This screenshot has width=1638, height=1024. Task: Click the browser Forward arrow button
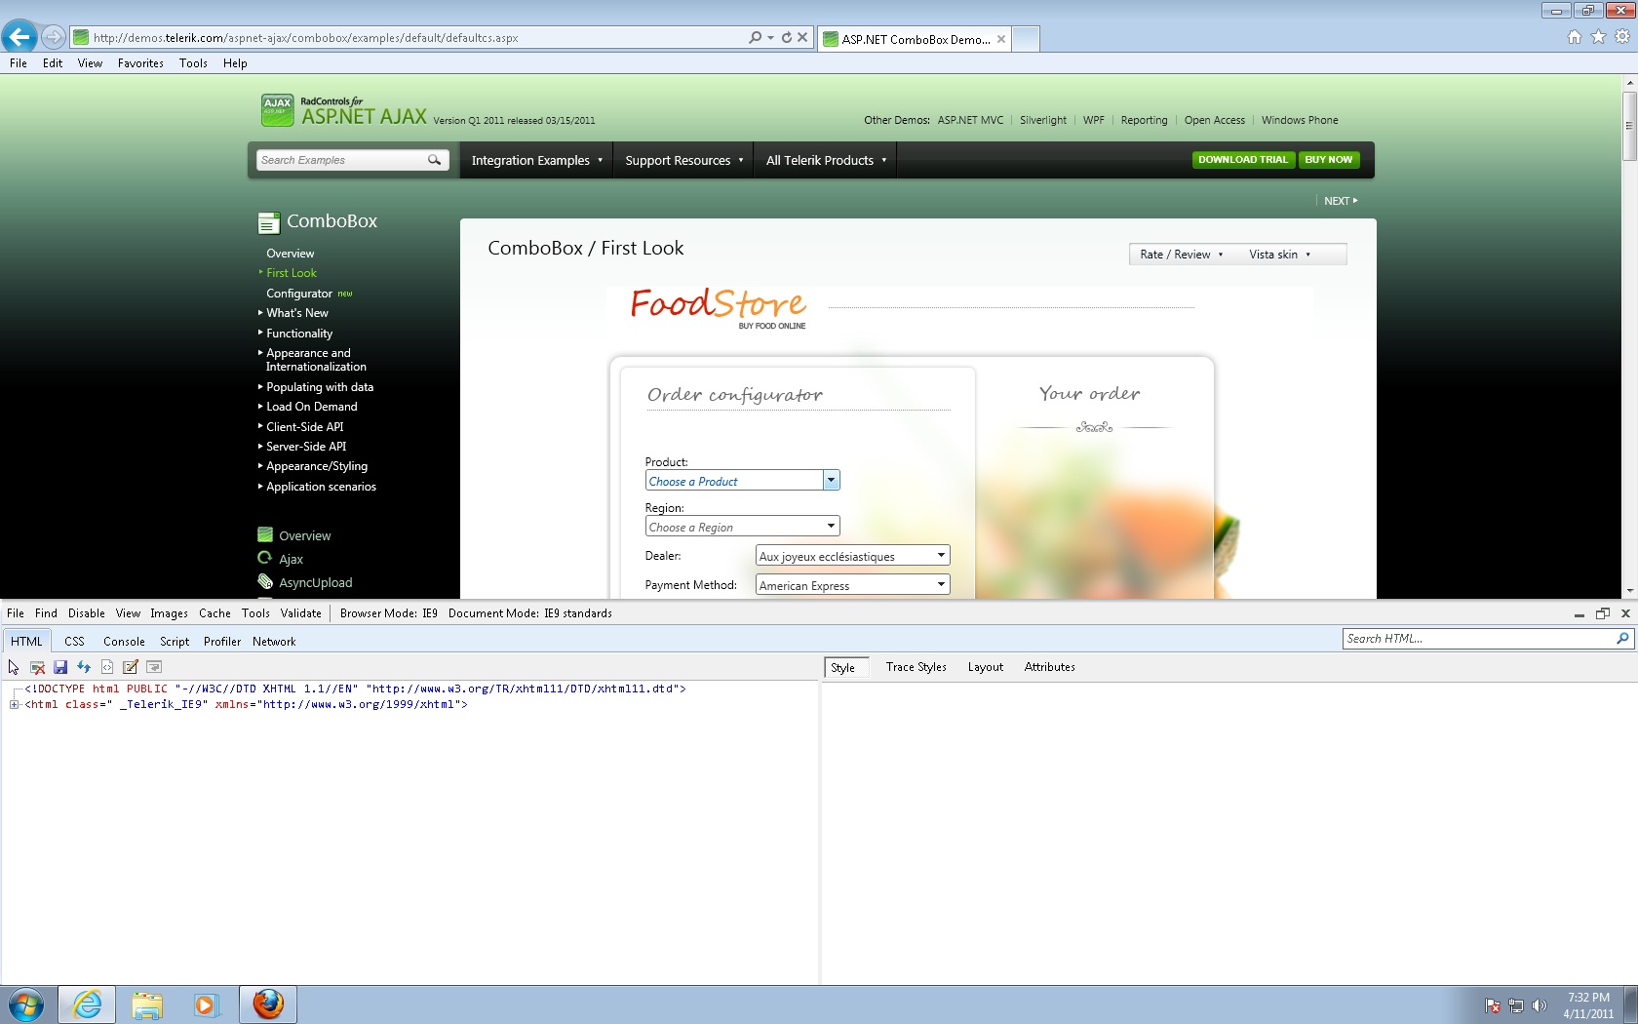point(54,37)
